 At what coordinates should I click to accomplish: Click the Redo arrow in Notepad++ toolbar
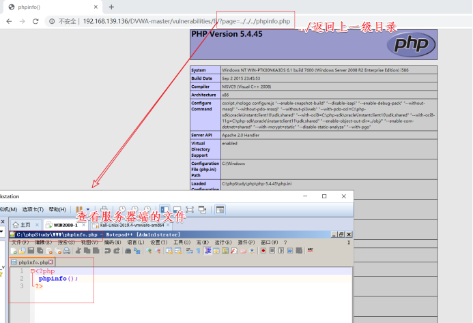click(117, 251)
